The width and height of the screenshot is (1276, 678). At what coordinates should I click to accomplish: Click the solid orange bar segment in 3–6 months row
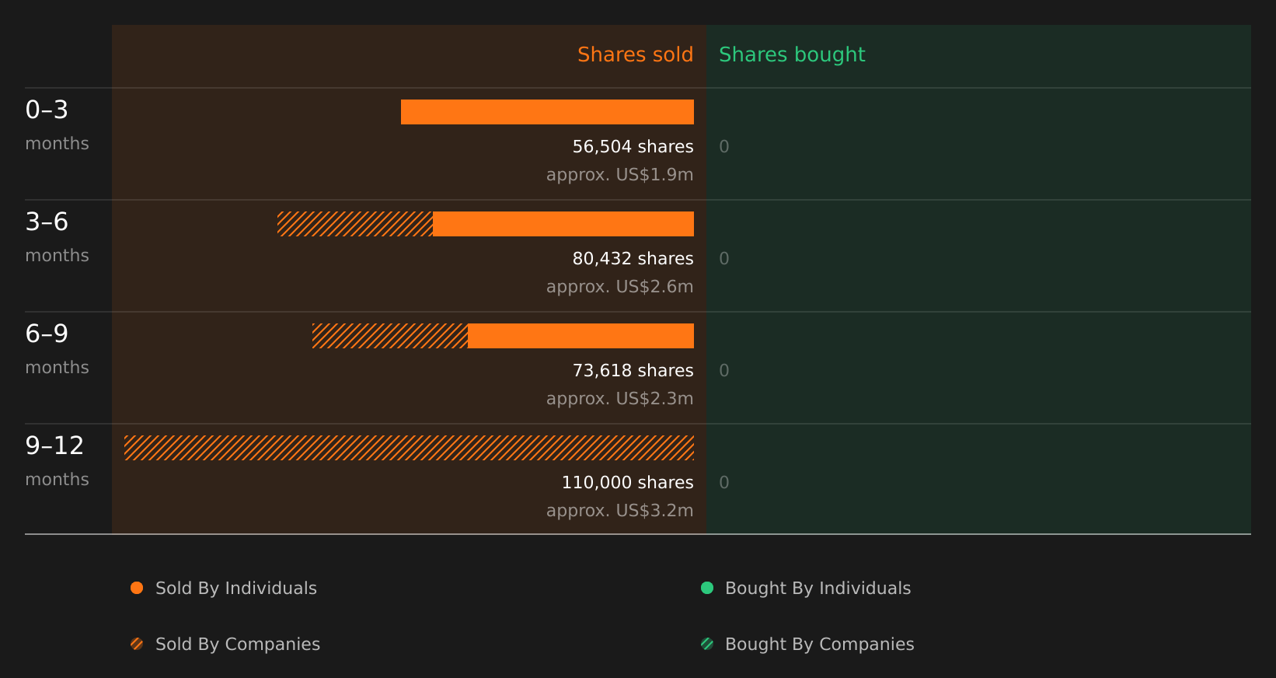click(x=563, y=224)
